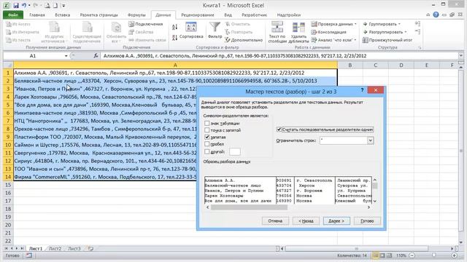Click the preview pane horizontal scrollbar
The image size is (467, 262).
tap(250, 207)
